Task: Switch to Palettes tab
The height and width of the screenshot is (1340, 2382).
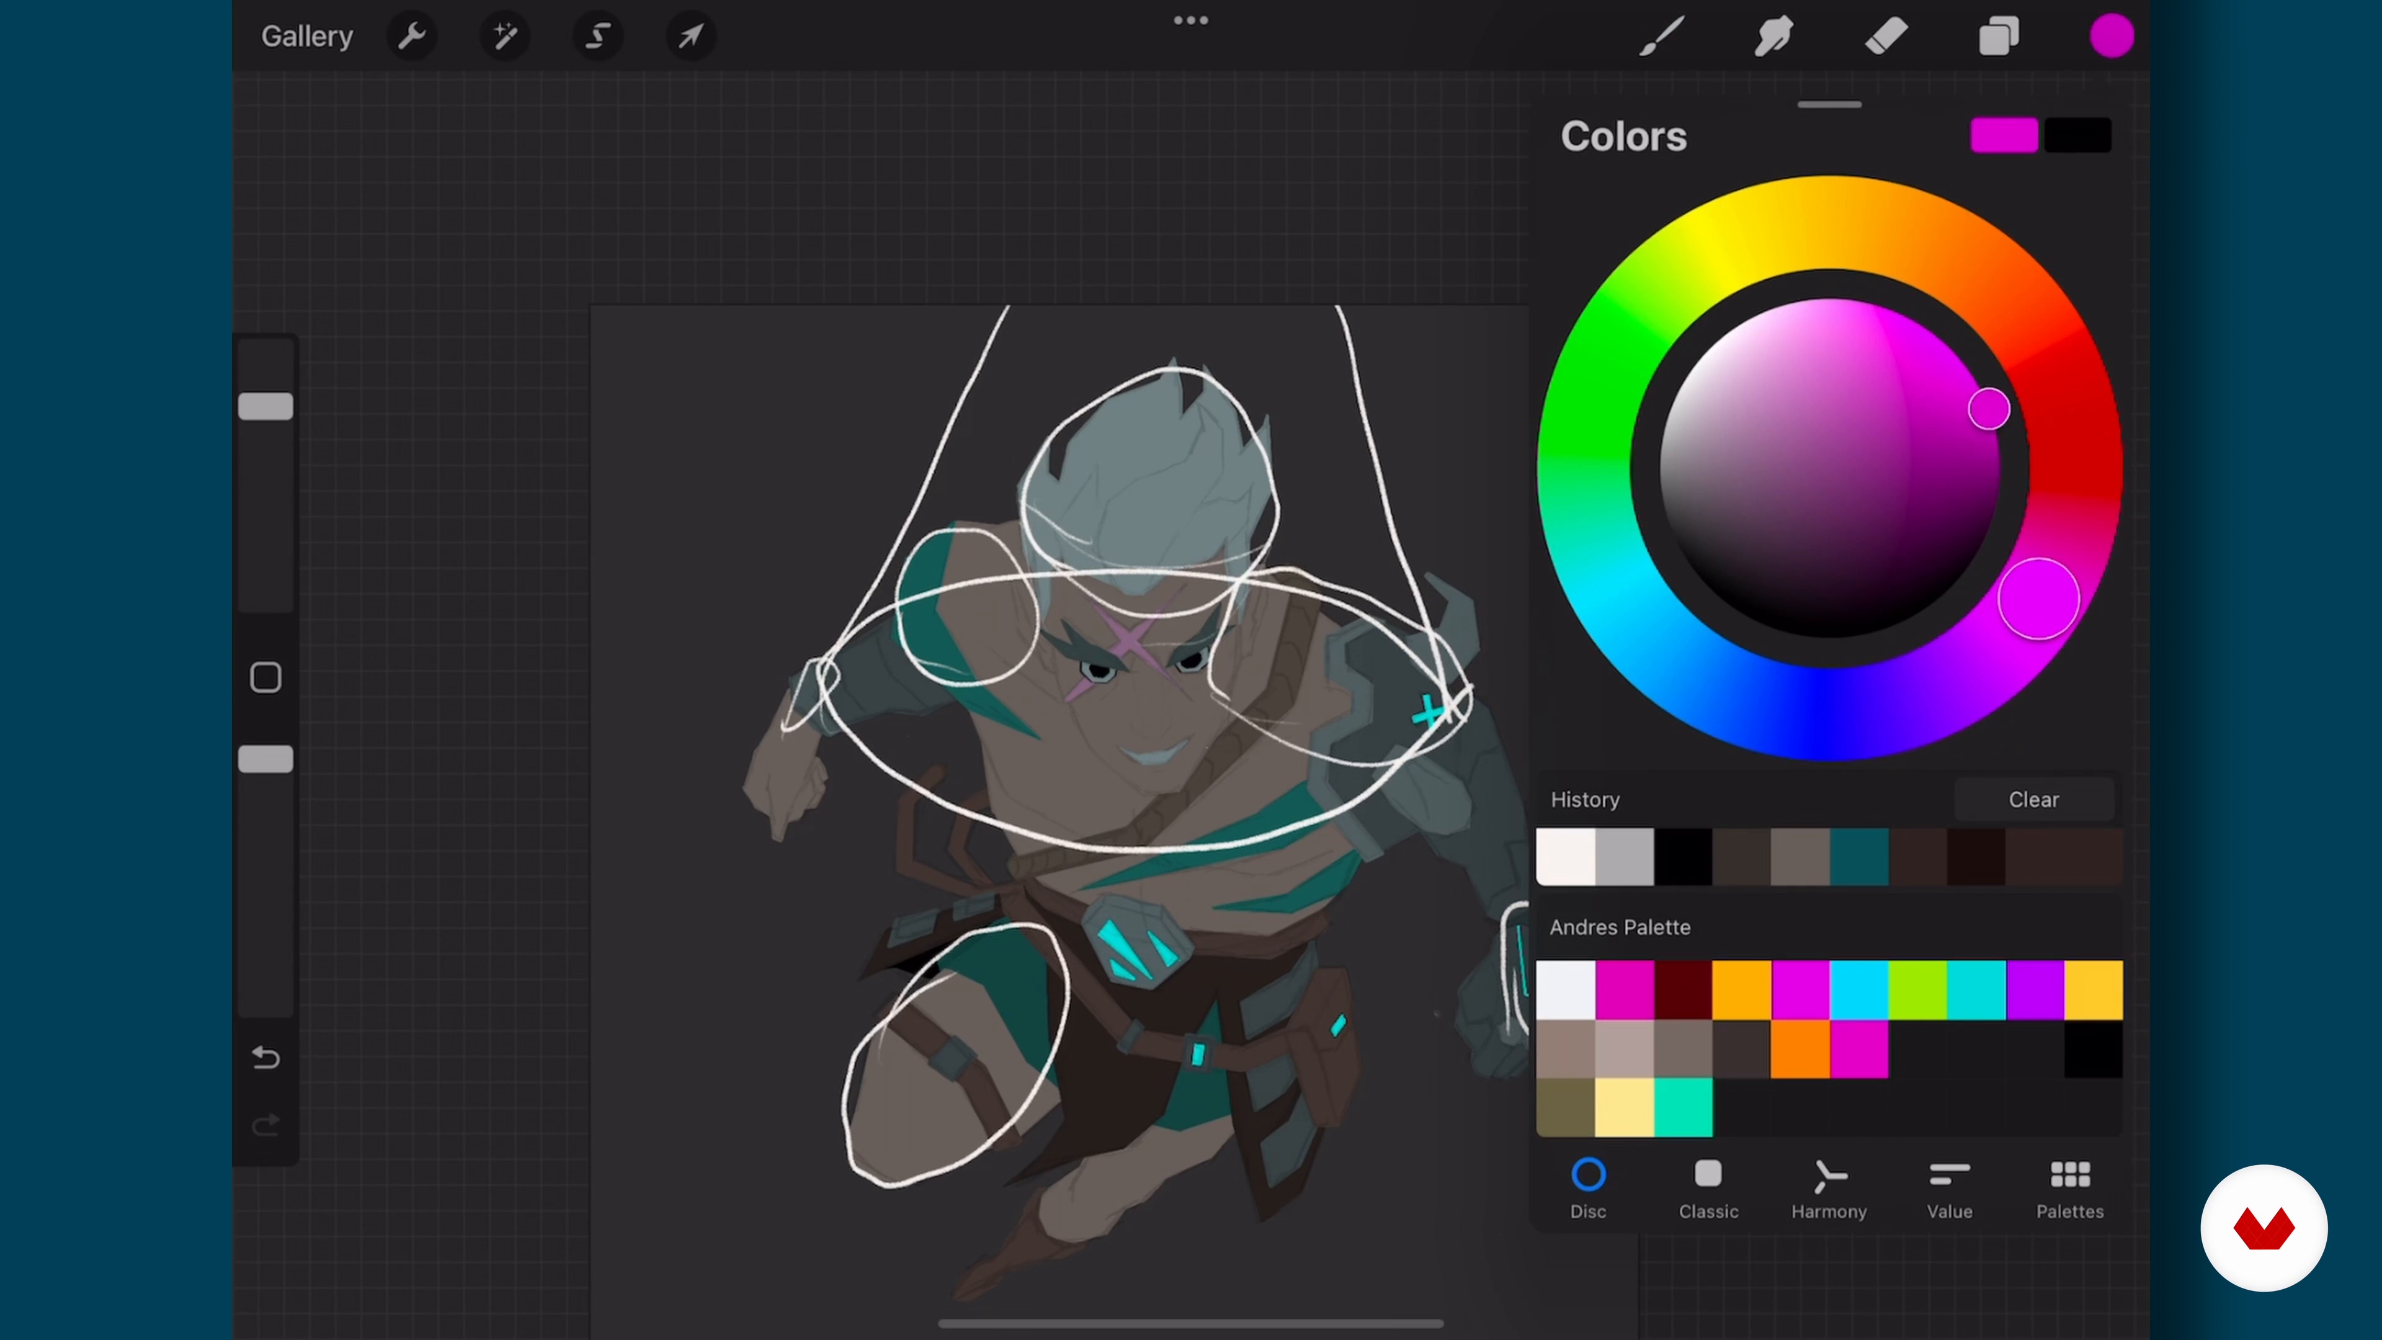Action: click(x=2069, y=1189)
